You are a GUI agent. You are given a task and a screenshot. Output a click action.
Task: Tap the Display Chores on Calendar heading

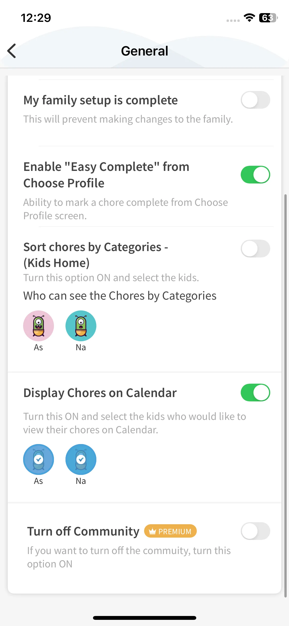tap(100, 393)
